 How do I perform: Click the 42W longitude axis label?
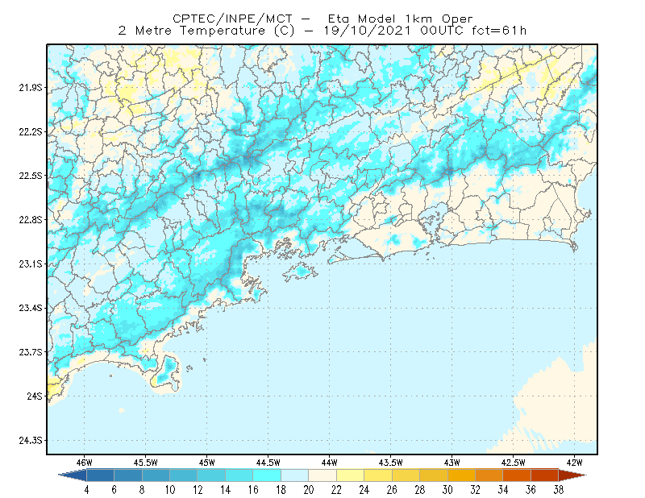click(x=574, y=463)
